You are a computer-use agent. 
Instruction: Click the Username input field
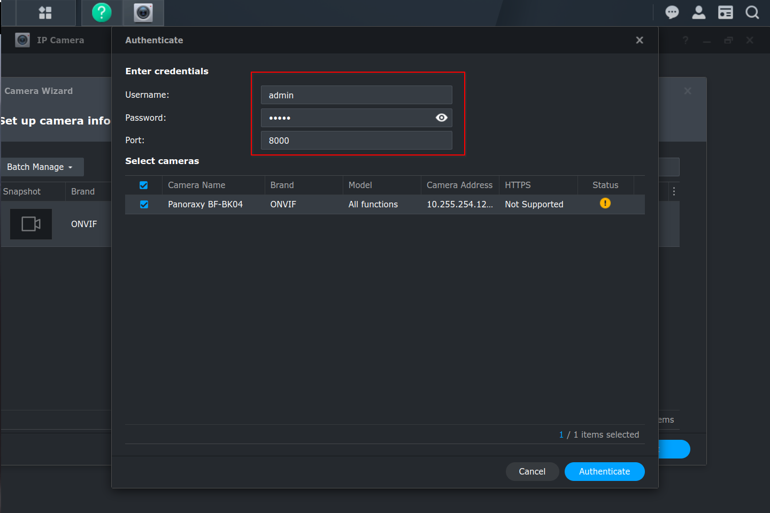click(x=356, y=95)
